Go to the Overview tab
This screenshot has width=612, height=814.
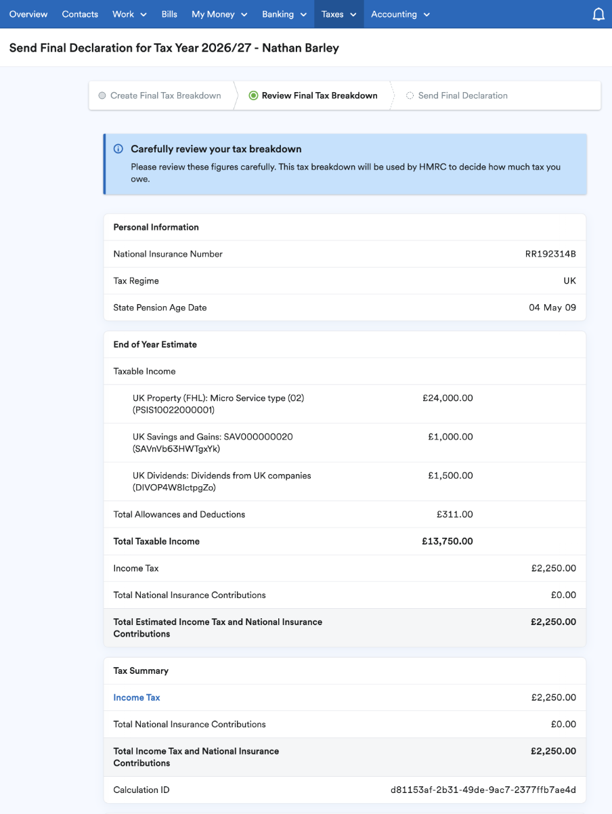(28, 14)
